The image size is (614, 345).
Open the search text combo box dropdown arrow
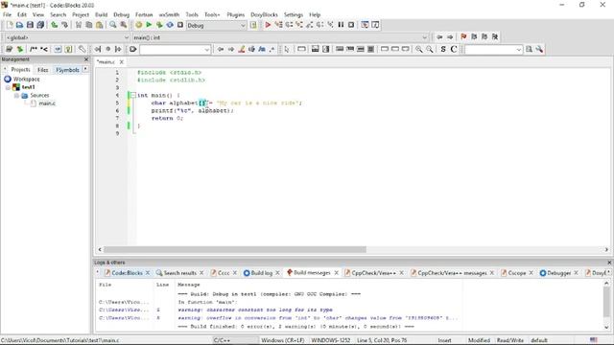207,50
